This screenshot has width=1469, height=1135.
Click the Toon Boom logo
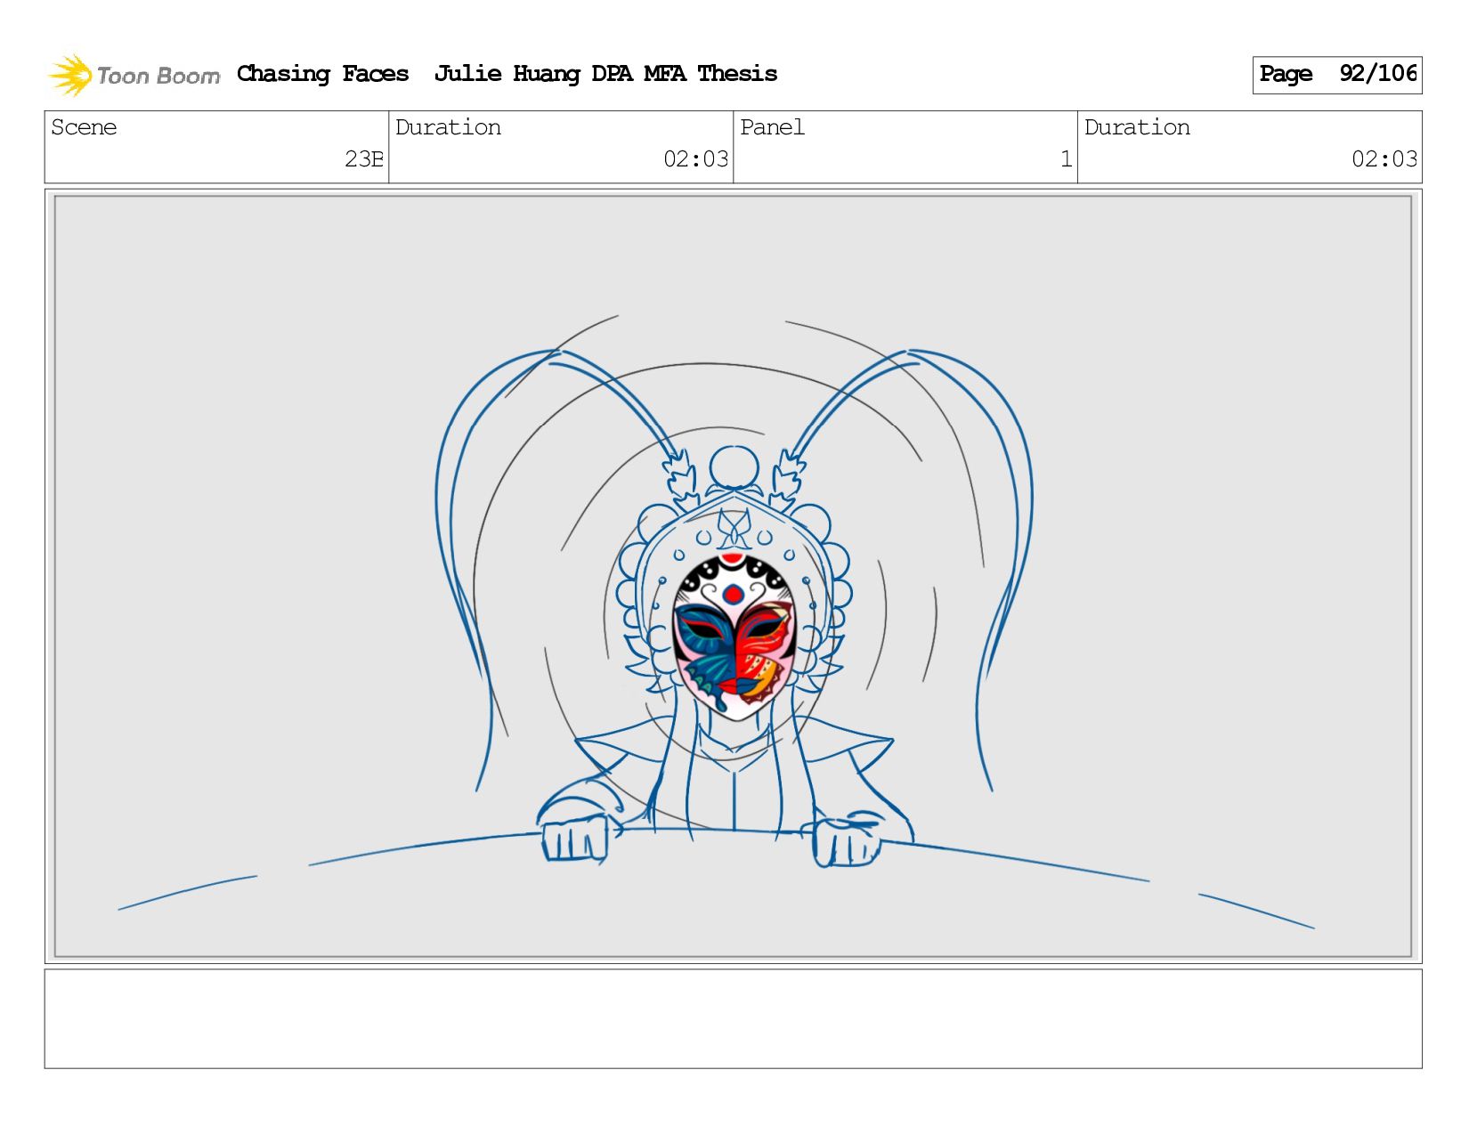pos(134,75)
